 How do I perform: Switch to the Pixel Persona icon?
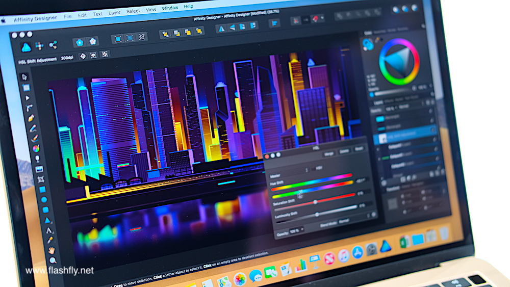pyautogui.click(x=40, y=46)
